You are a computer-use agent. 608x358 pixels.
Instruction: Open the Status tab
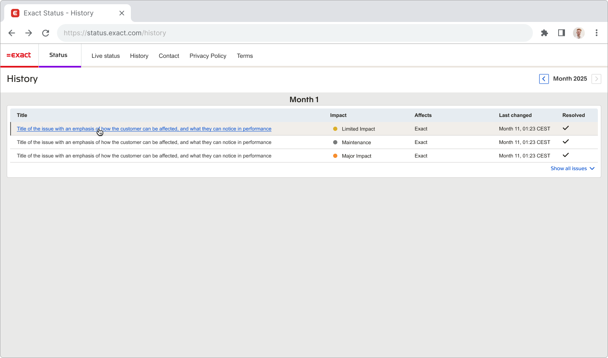[58, 55]
